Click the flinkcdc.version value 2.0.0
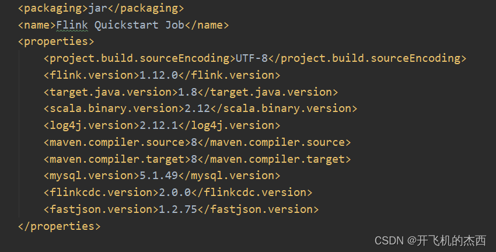496x252 pixels. click(175, 192)
